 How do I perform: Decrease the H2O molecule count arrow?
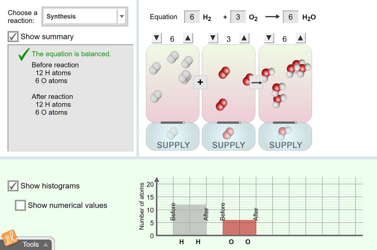269,38
